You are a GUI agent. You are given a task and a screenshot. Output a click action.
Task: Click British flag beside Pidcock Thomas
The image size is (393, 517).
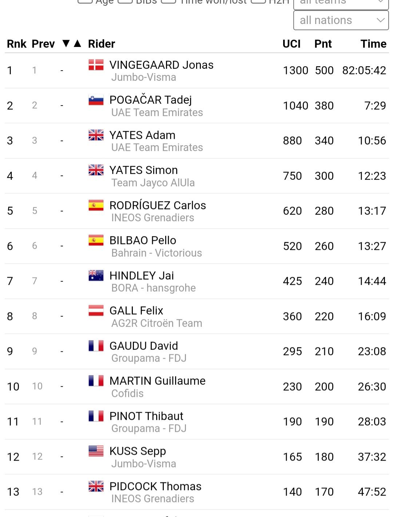(x=96, y=486)
